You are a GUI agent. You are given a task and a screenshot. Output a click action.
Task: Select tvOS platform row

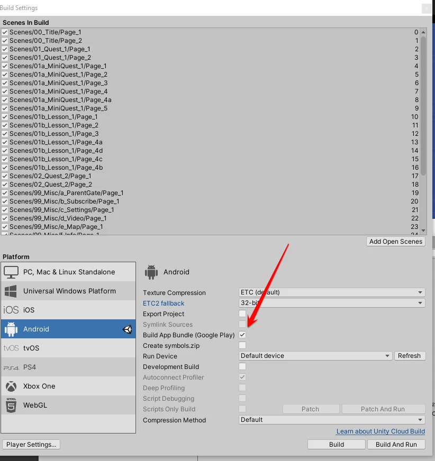pos(68,348)
